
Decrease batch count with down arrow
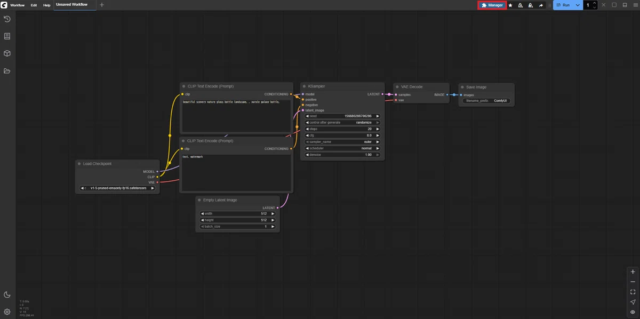(x=595, y=7)
